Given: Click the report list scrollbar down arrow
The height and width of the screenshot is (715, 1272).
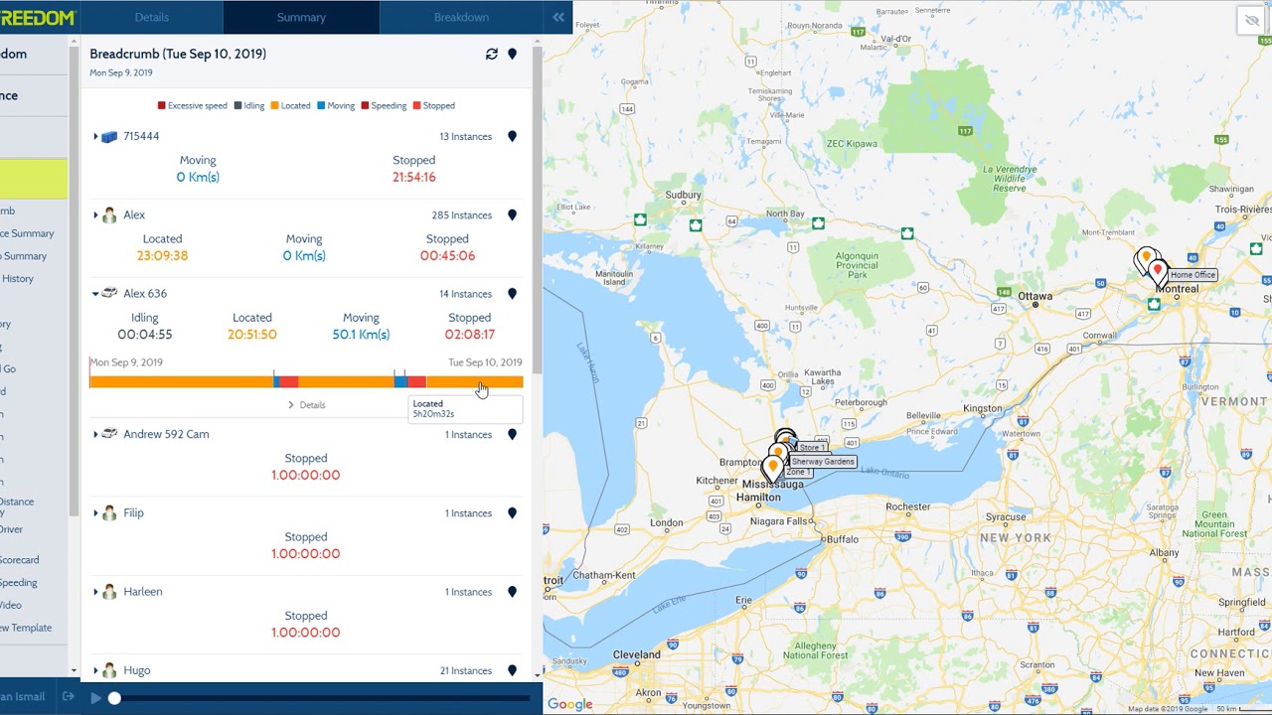Looking at the screenshot, I should 538,674.
